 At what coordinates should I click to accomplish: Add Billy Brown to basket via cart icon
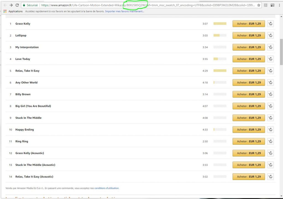[270, 94]
